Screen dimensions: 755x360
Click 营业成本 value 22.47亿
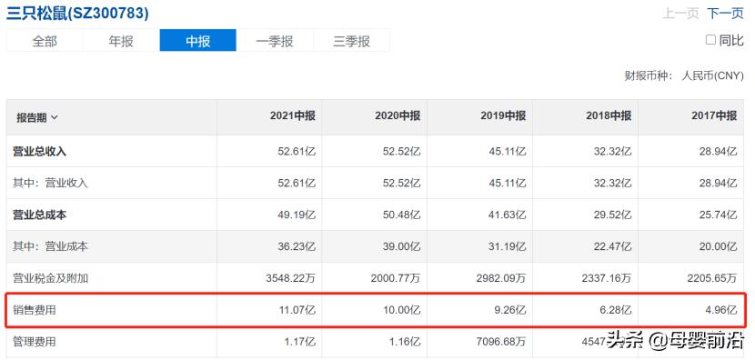(612, 246)
